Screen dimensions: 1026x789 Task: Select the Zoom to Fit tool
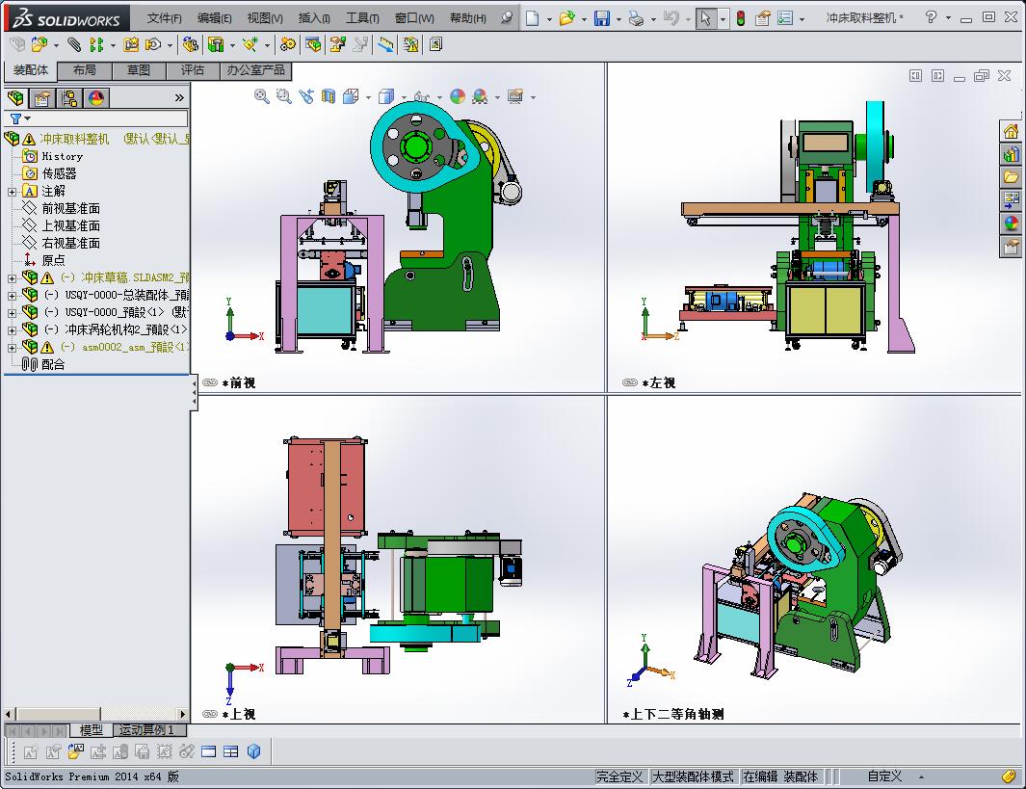click(261, 97)
